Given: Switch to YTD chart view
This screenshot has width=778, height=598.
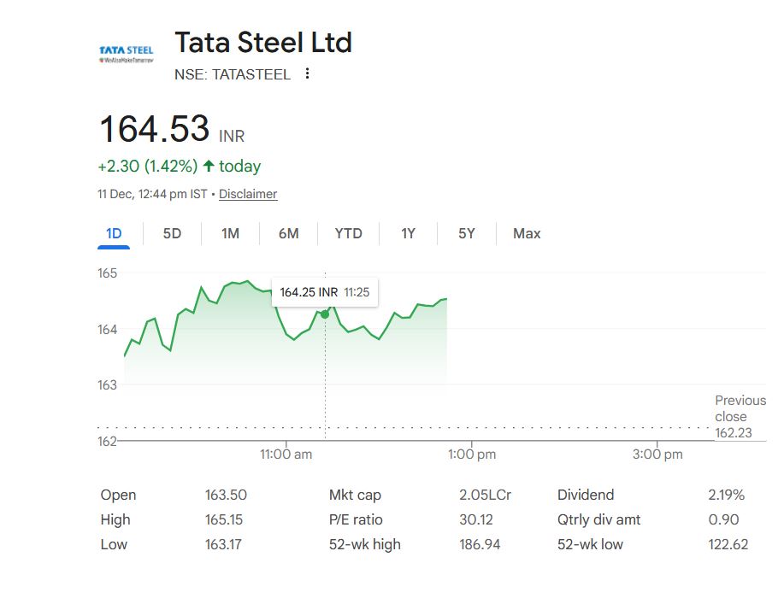Looking at the screenshot, I should [x=348, y=233].
